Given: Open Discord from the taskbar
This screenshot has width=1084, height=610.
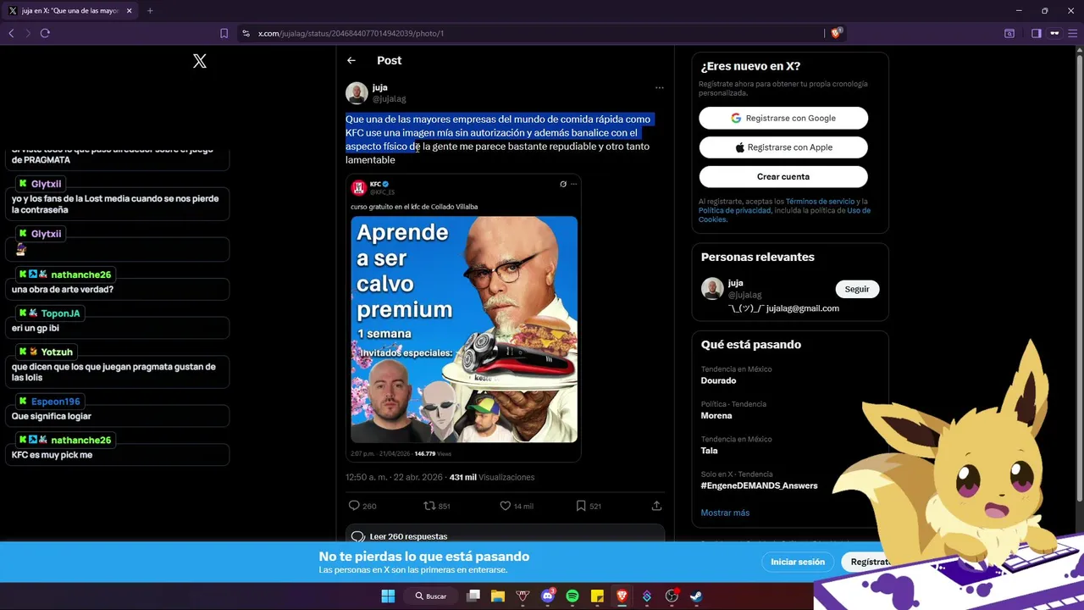Looking at the screenshot, I should tap(547, 596).
